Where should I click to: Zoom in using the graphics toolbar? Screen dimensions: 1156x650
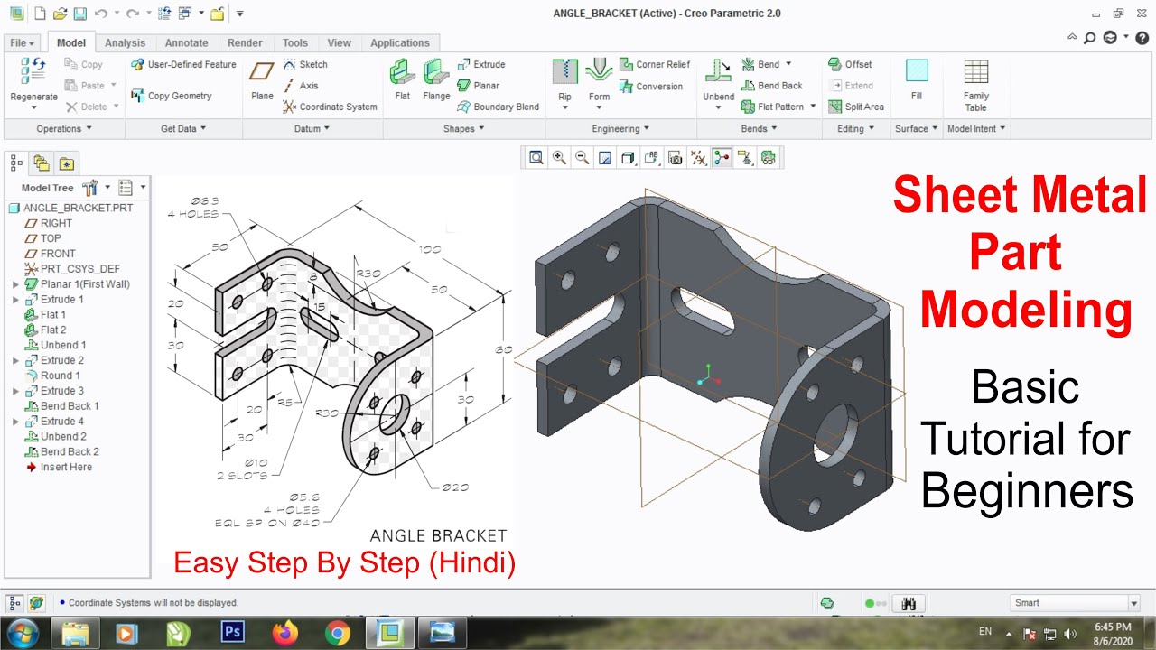coord(559,158)
